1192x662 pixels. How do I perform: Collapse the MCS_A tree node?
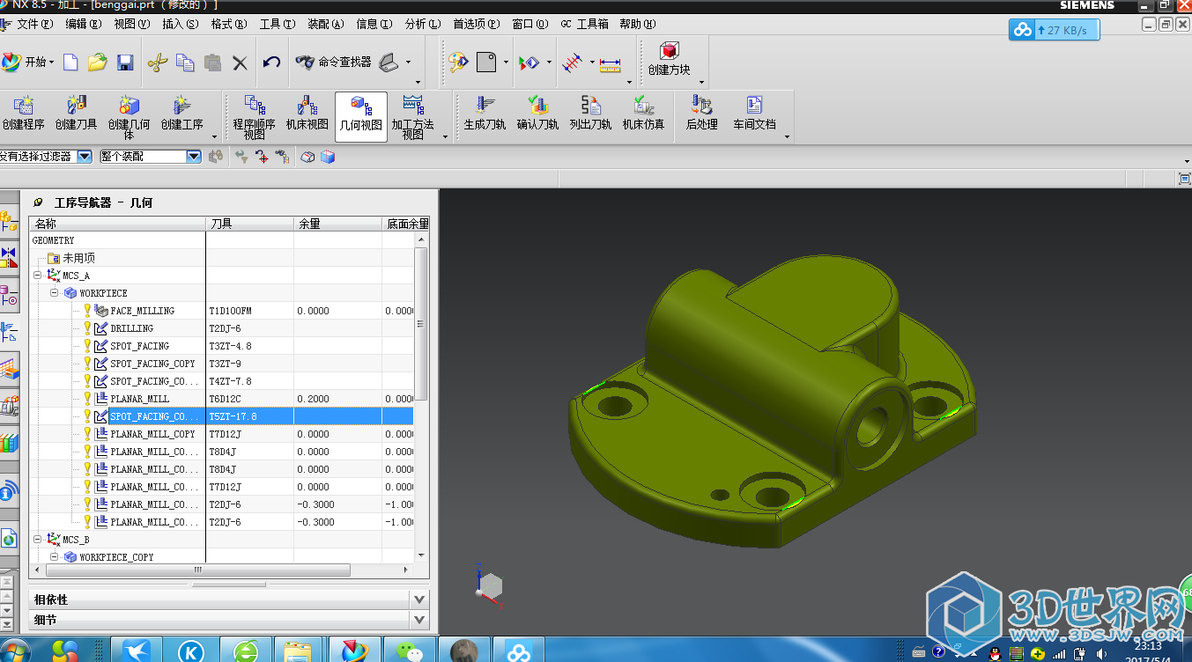tap(38, 276)
